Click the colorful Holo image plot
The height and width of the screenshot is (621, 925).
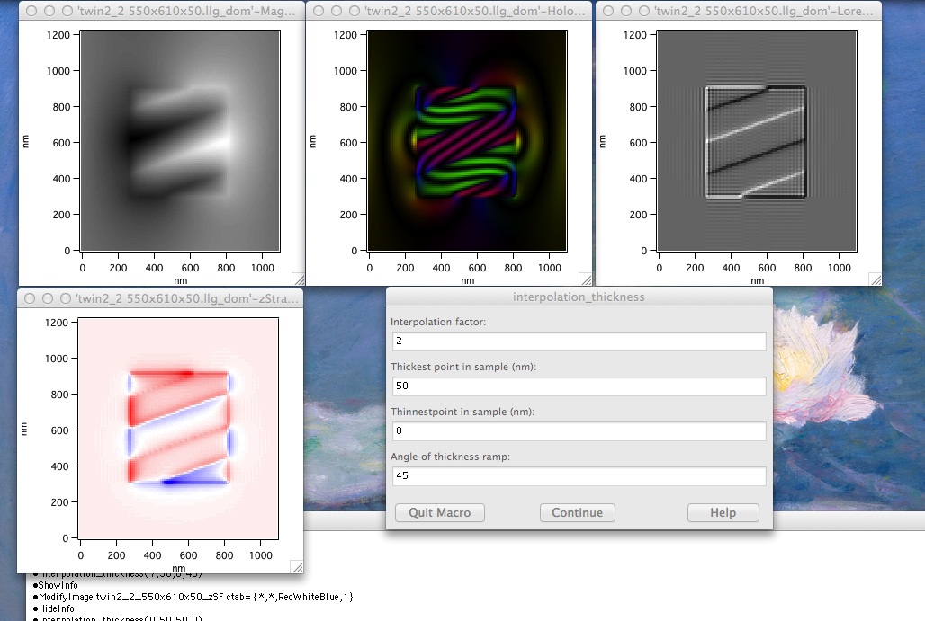[x=467, y=141]
